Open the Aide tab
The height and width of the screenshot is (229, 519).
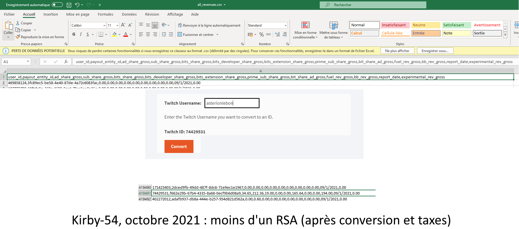click(195, 14)
